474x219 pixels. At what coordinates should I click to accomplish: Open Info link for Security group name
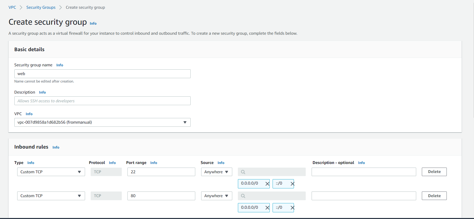coord(60,65)
